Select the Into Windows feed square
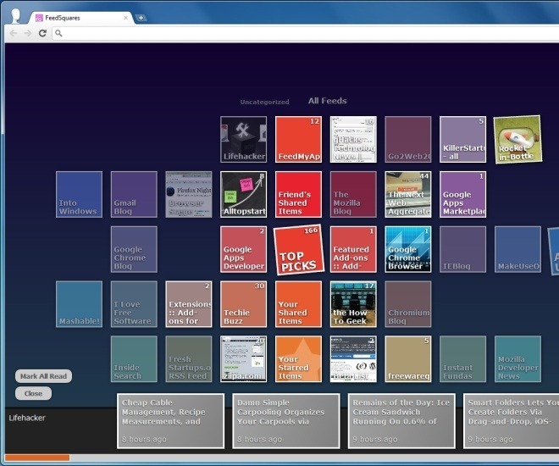Viewport: 559px width, 466px height. 79,194
